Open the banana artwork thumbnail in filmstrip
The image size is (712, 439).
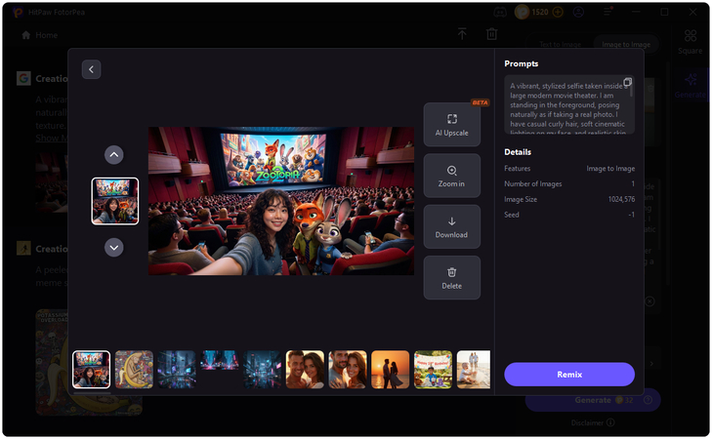click(x=134, y=370)
